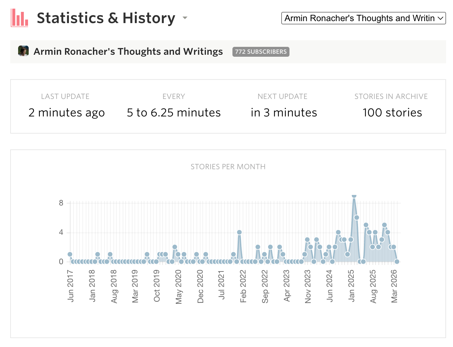Click the Last Update 2 minutes ago value

tap(67, 113)
